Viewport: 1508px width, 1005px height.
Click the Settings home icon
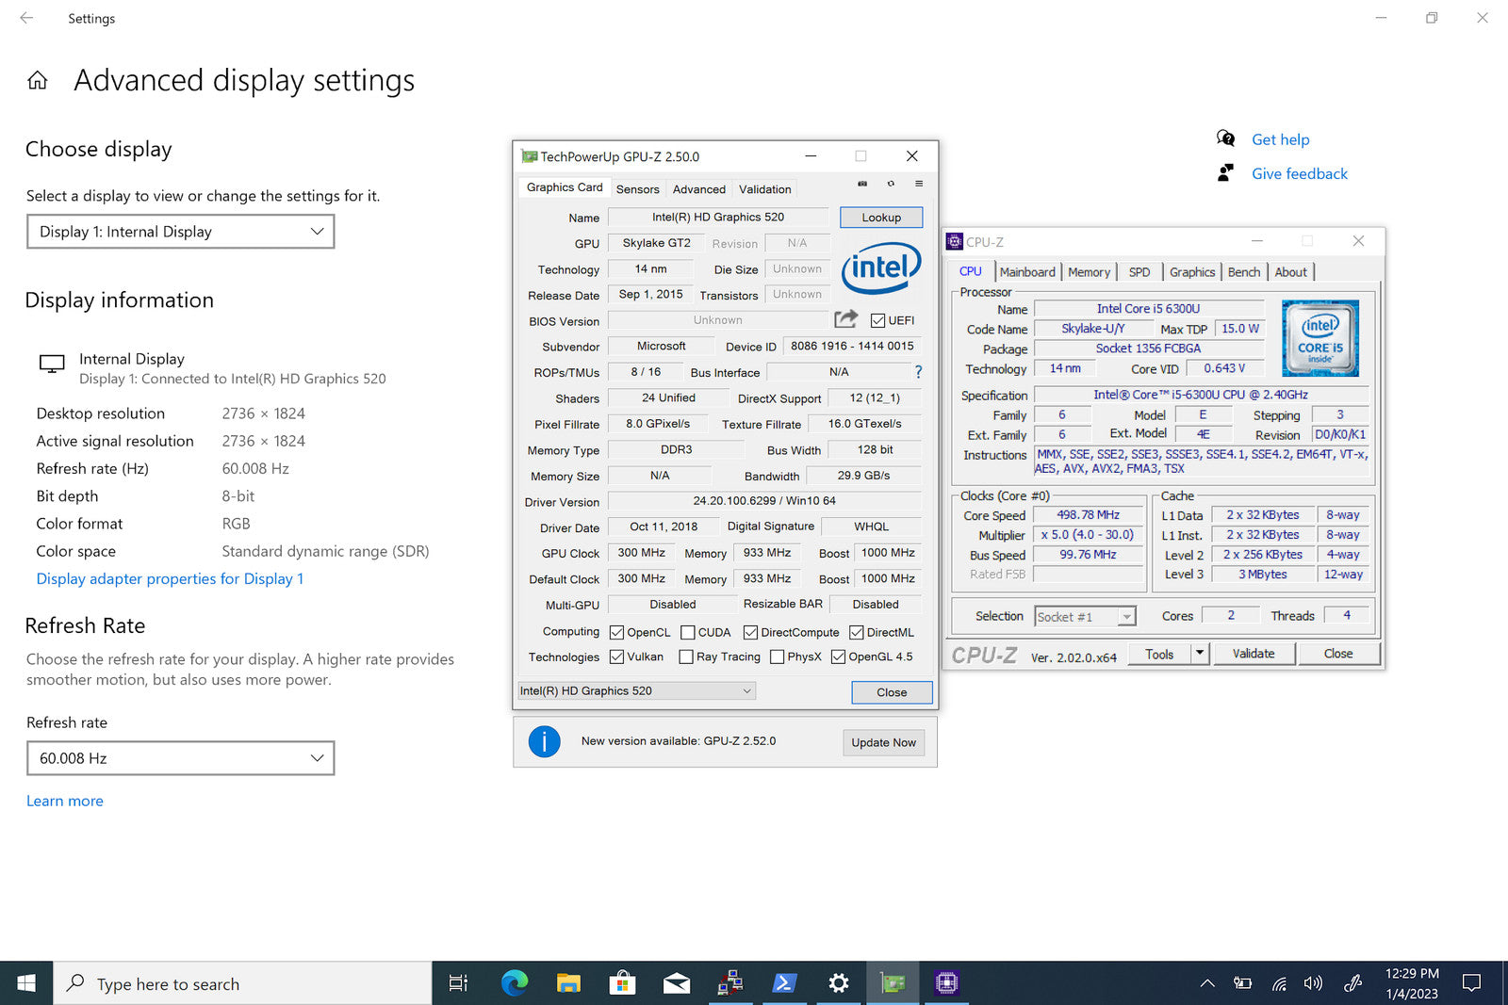tap(38, 80)
